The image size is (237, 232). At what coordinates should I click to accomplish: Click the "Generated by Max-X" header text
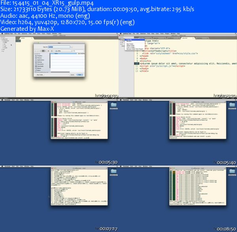click(27, 29)
